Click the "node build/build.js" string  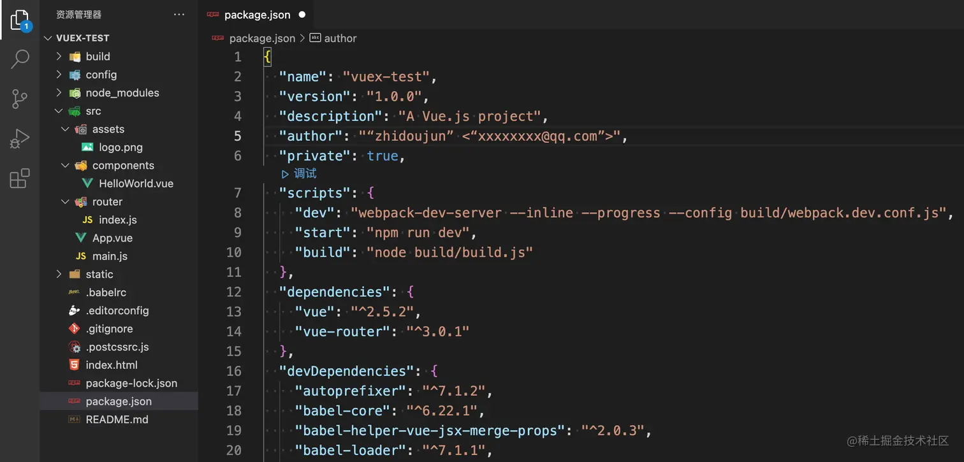(x=449, y=252)
